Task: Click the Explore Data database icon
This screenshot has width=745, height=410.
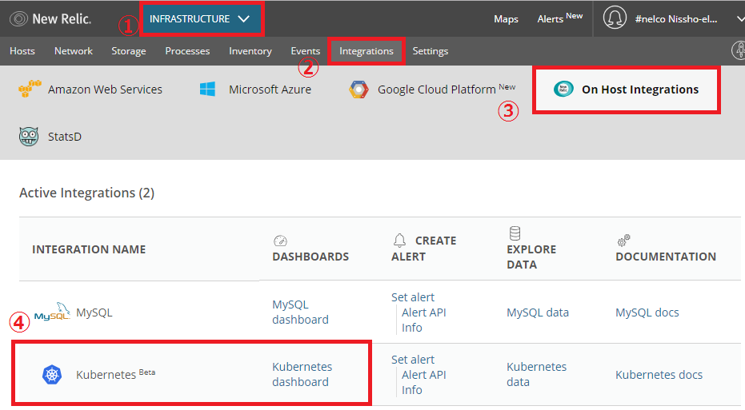Action: (x=515, y=233)
